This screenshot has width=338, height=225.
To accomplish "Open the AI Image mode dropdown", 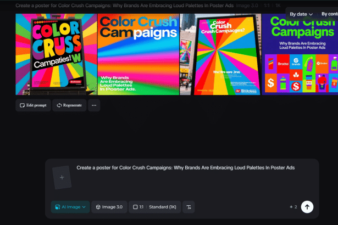I will 70,207.
